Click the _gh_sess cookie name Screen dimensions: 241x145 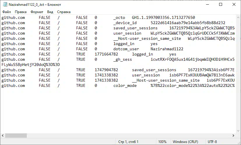point(123,60)
